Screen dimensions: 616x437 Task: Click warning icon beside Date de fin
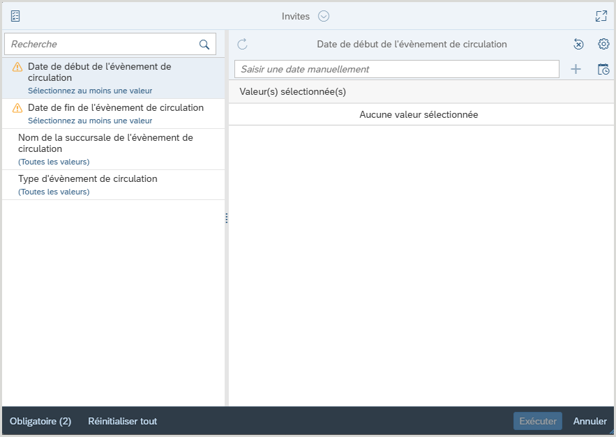point(17,108)
